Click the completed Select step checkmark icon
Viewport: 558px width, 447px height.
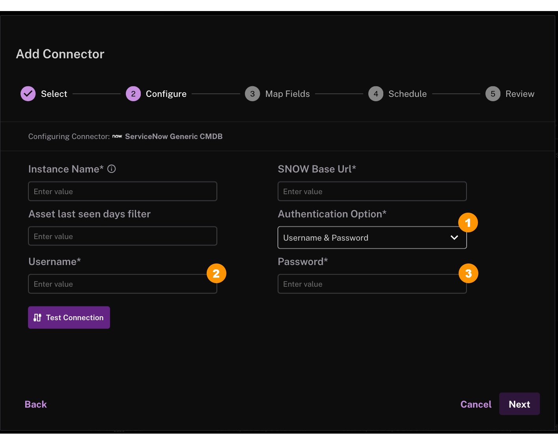tap(28, 94)
